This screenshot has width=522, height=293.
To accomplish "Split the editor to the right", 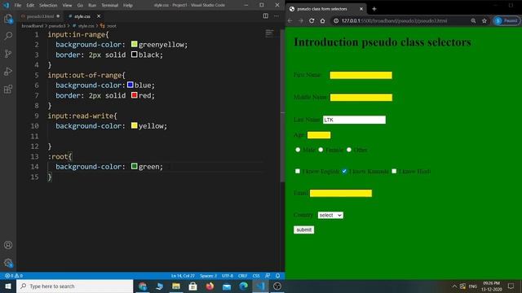I will tap(265, 16).
